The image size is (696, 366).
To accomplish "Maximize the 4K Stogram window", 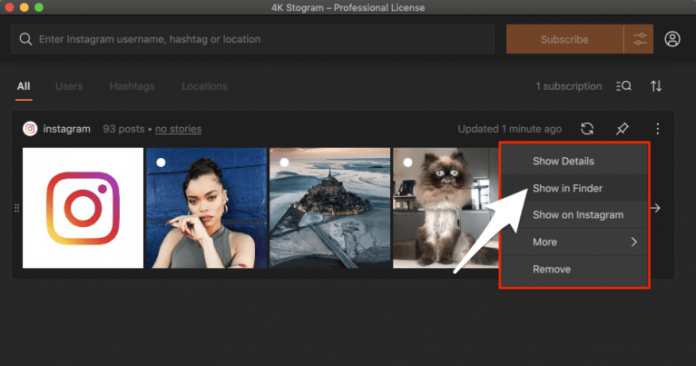I will point(39,7).
